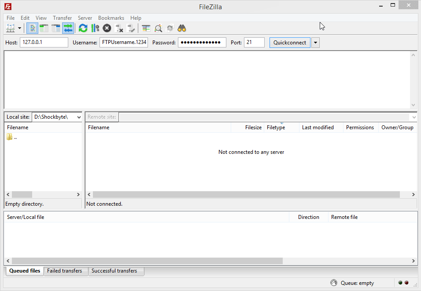Sort remote list by Last modified
The width and height of the screenshot is (421, 291).
(321, 127)
